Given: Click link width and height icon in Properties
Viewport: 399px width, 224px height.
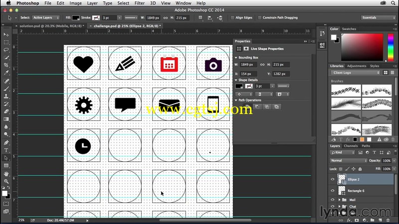Looking at the screenshot, I should (x=262, y=65).
